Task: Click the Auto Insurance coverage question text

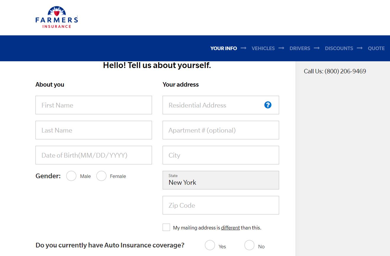Action: pyautogui.click(x=110, y=245)
